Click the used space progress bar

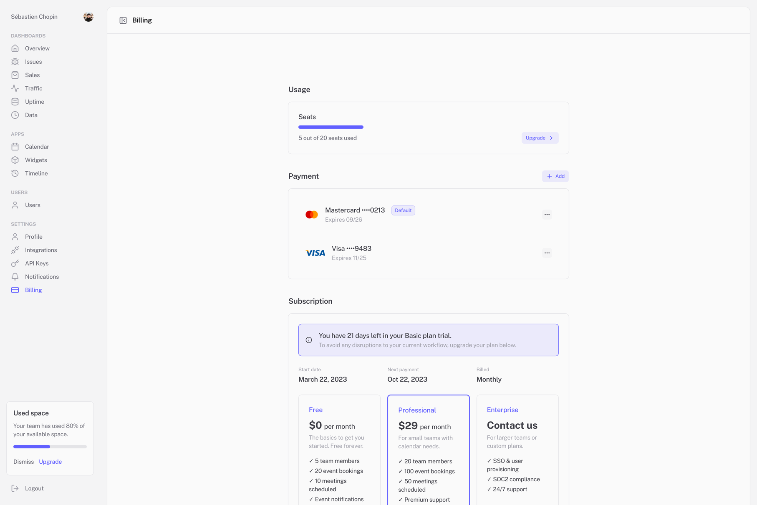(x=50, y=447)
